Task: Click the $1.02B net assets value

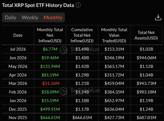Action: (x=146, y=49)
